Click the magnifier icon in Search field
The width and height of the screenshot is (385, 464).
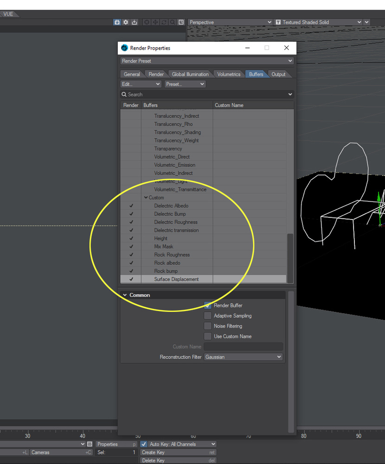(124, 94)
